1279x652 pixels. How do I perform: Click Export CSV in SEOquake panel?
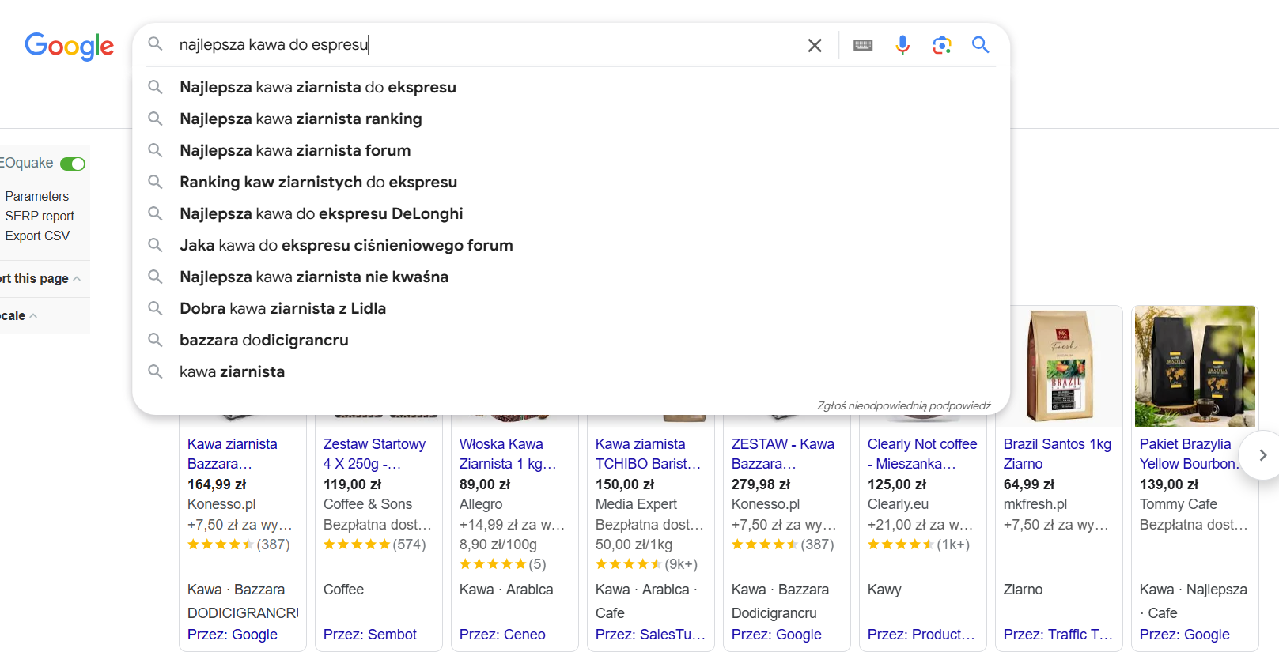coord(37,236)
